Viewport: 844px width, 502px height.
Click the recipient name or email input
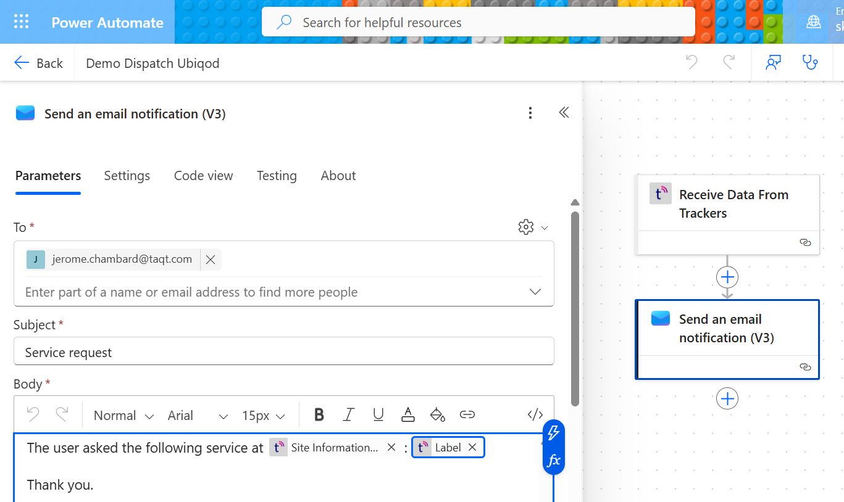click(x=272, y=292)
